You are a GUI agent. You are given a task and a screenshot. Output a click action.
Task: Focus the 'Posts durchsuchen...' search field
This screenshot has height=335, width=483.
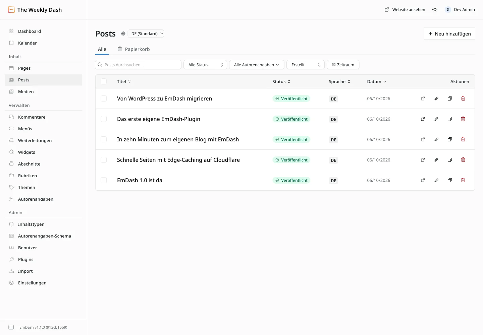[x=138, y=65]
